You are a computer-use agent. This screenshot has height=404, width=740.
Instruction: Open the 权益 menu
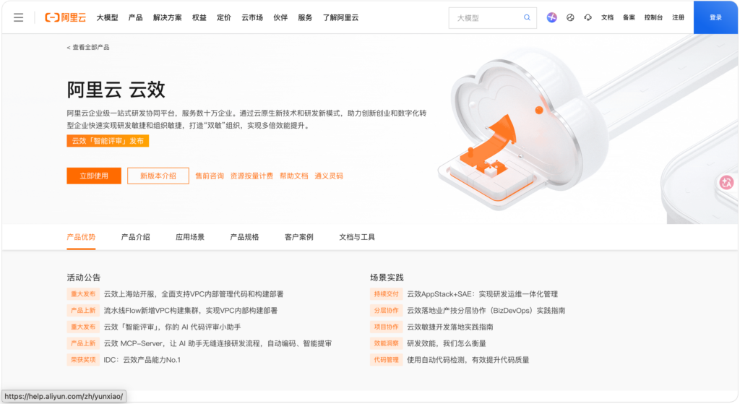point(199,17)
